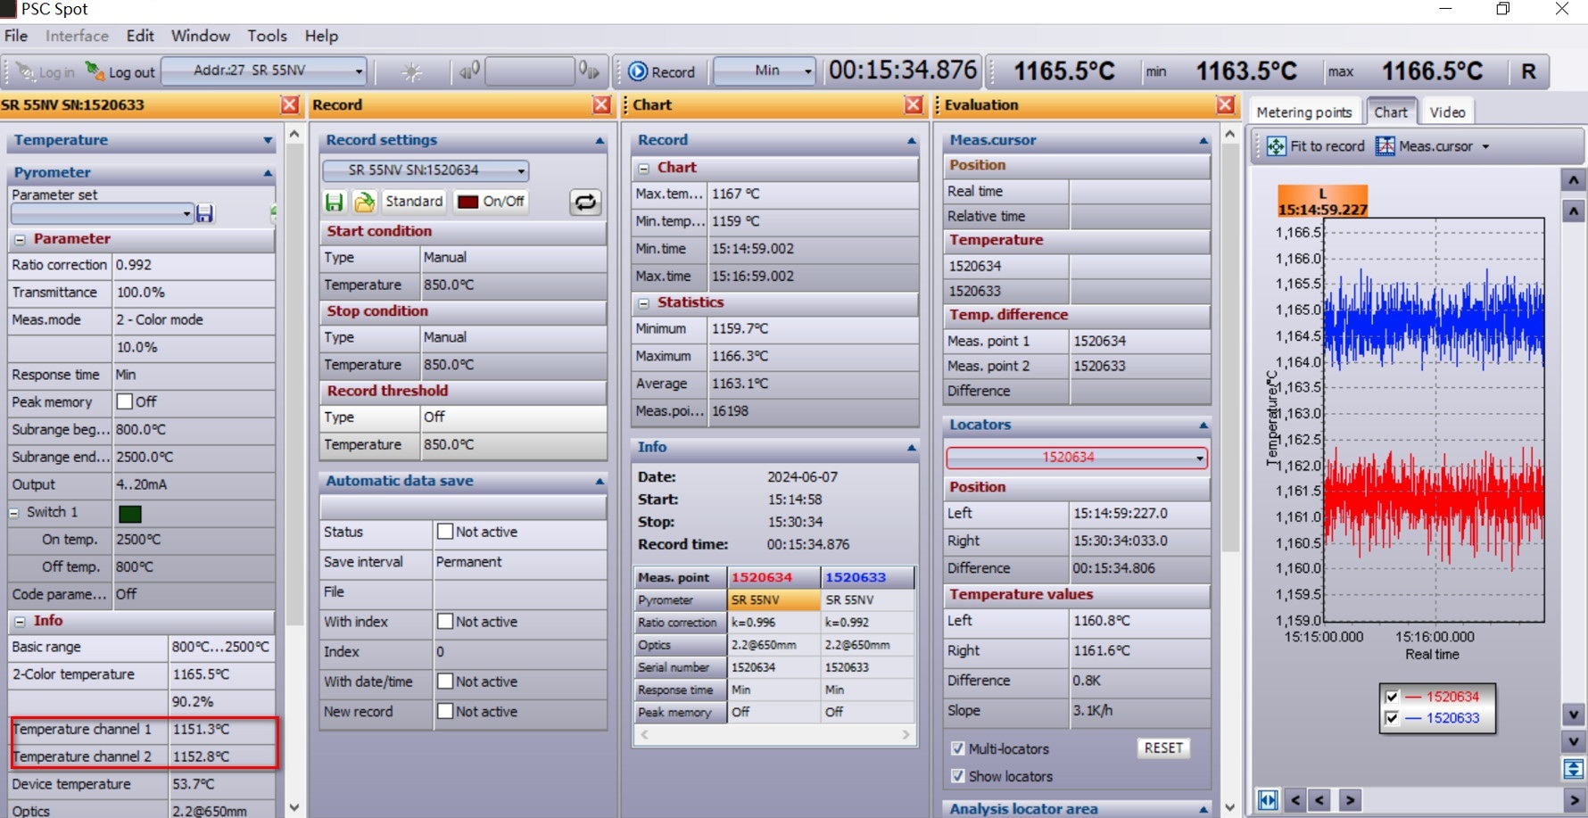Click Fit to record chart icon

(x=1277, y=146)
